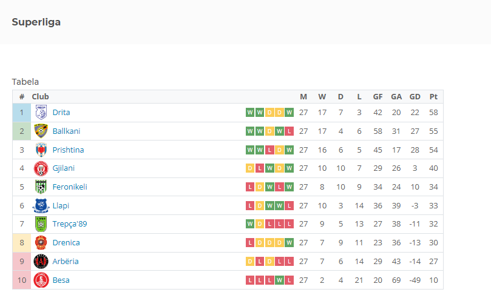This screenshot has height=298, width=491.
Task: Click Besa's green W form badge
Action: tap(279, 280)
